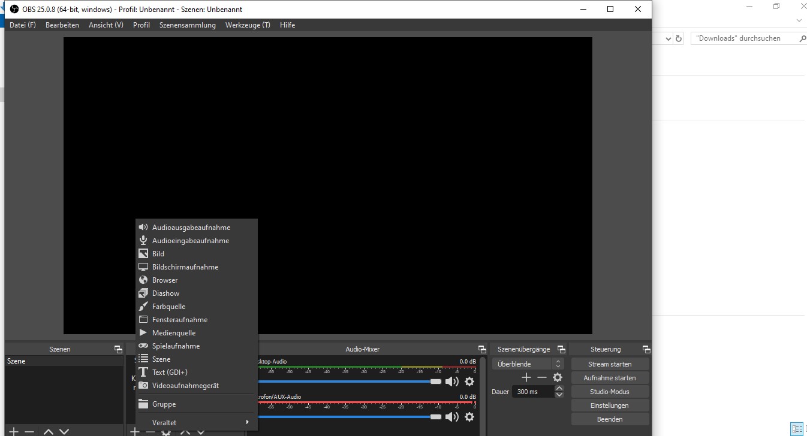The image size is (807, 436).
Task: Open the Überblende transition dropdown
Action: click(x=528, y=364)
